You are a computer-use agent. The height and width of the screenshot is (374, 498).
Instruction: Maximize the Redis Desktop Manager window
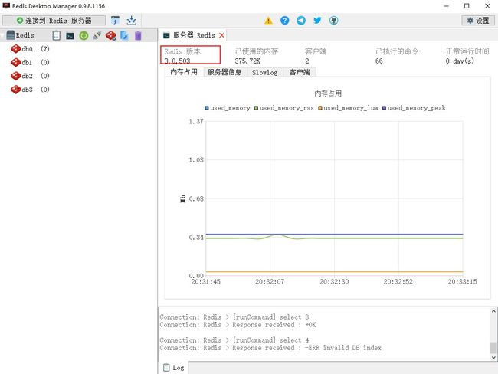coord(467,5)
